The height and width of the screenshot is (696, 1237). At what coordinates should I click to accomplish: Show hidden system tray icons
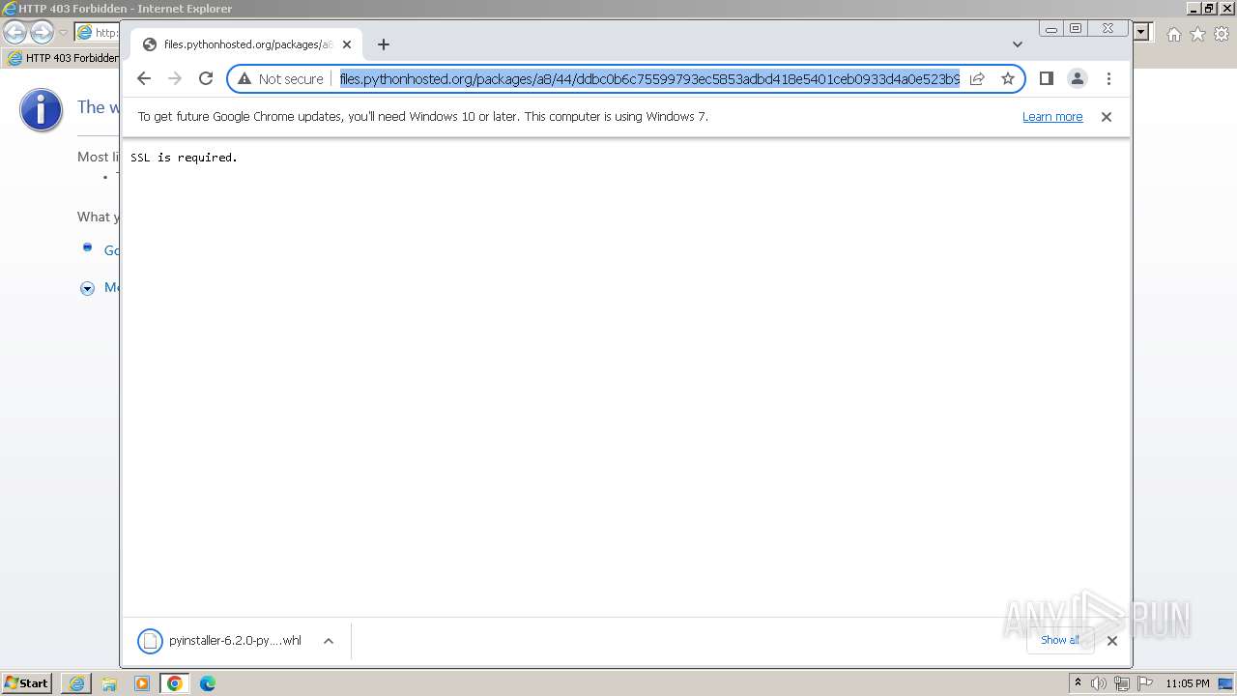pos(1078,683)
